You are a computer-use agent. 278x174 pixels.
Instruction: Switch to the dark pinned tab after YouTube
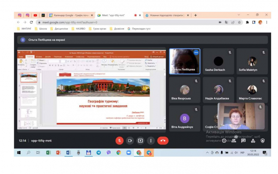(x=43, y=15)
